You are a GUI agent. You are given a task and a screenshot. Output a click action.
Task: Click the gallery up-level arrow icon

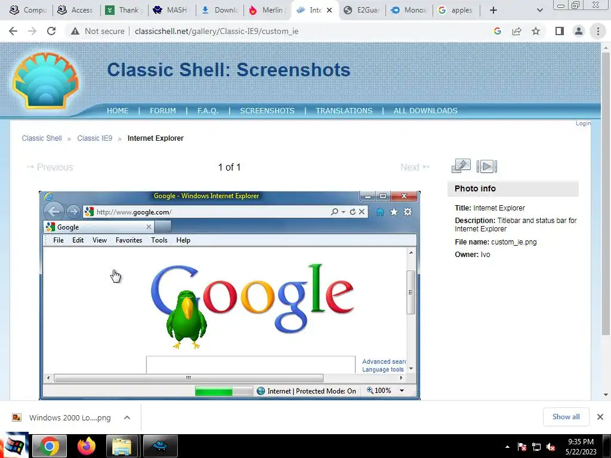461,166
